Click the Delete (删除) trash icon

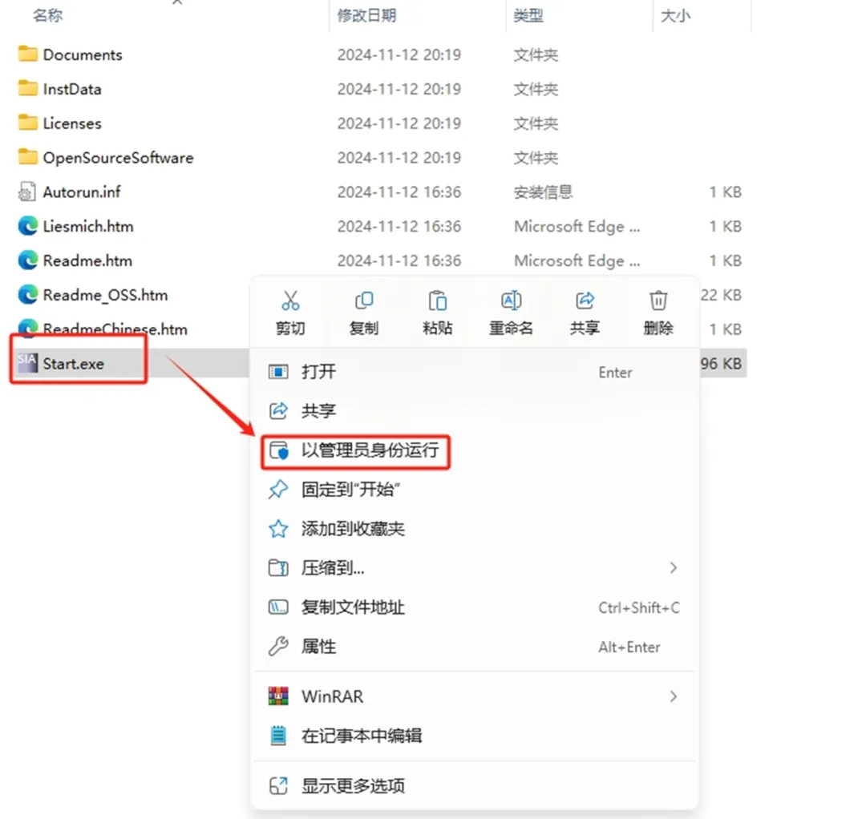[x=658, y=301]
